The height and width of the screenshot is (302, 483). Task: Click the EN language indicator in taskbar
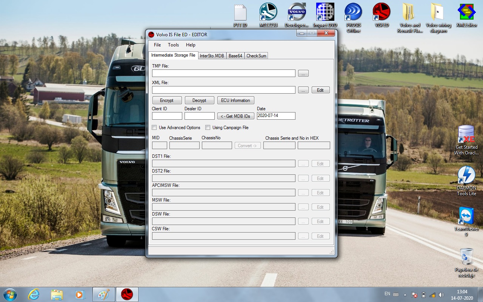tap(387, 294)
